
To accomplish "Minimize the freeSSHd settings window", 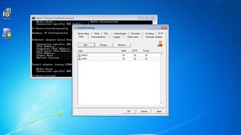I will click(151, 28).
